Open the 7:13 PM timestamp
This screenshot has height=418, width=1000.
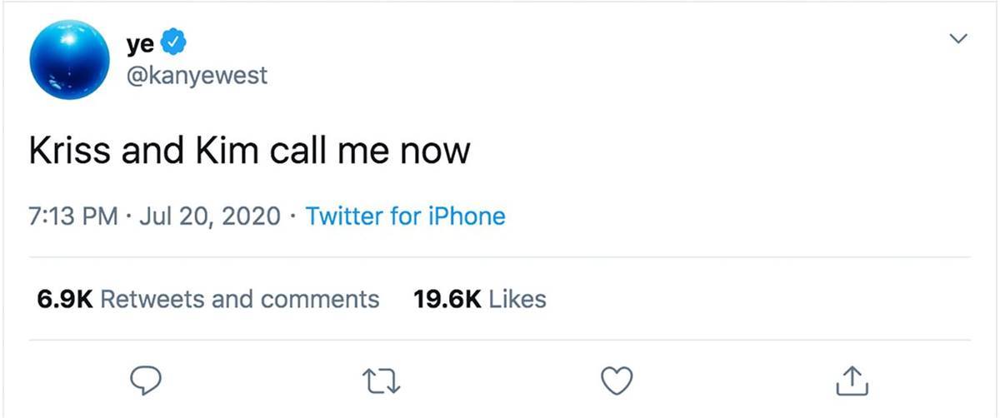[x=73, y=216]
